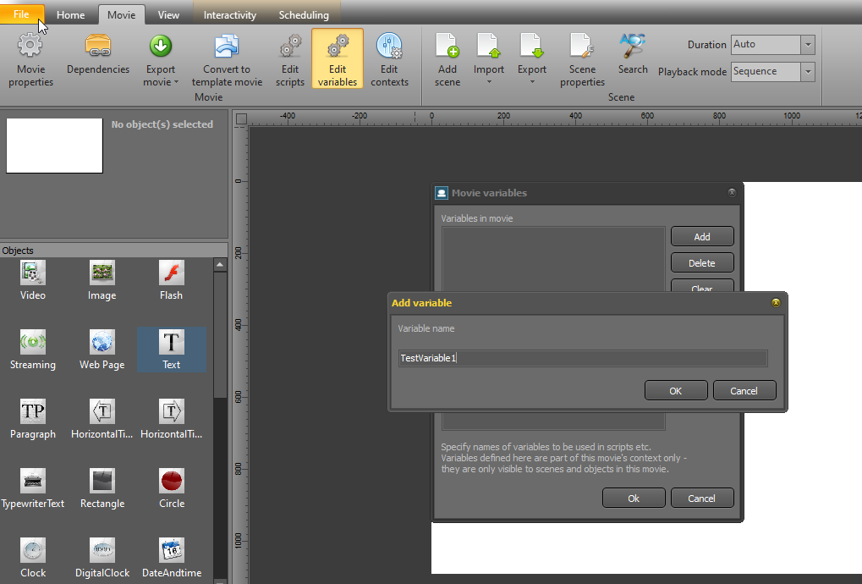Screen dimensions: 862x584
Task: Select the Paragraph object
Action: click(x=32, y=418)
